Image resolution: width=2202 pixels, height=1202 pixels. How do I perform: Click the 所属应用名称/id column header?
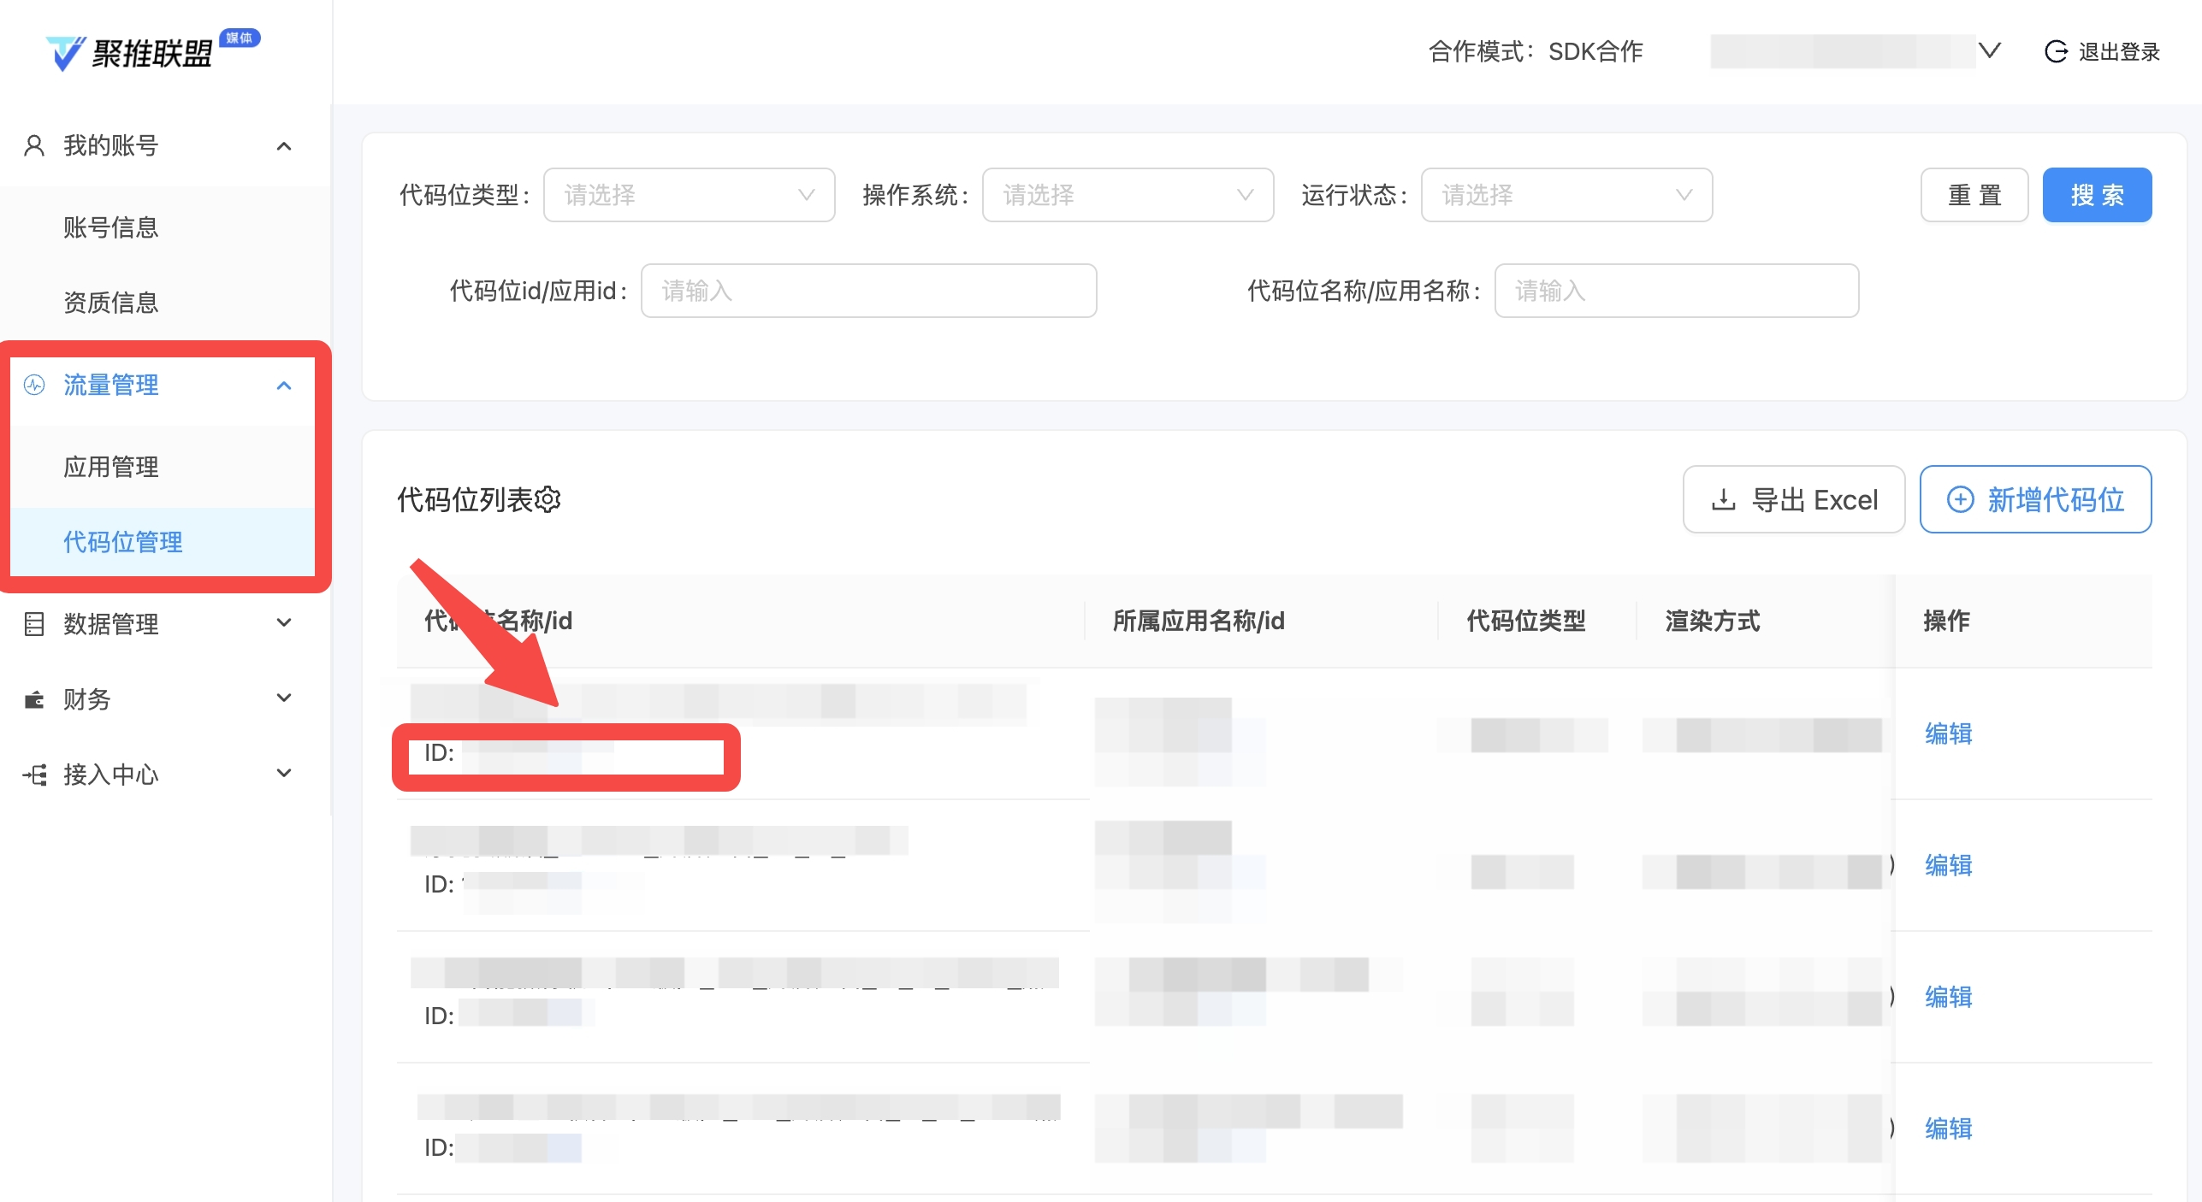[1199, 621]
